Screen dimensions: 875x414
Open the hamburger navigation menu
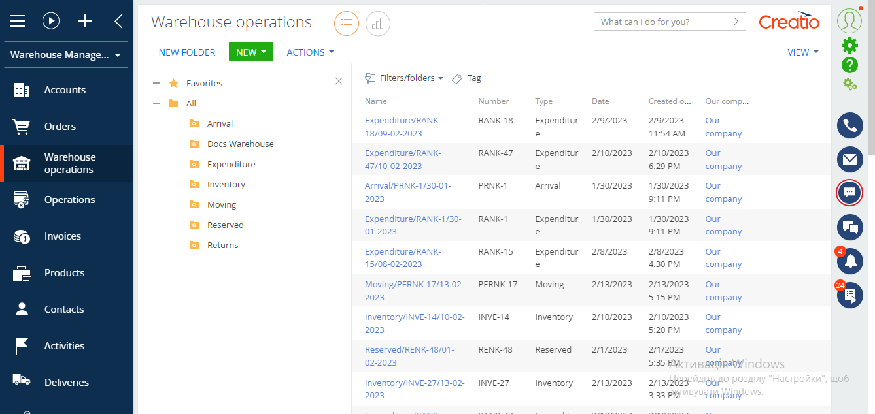[x=17, y=21]
